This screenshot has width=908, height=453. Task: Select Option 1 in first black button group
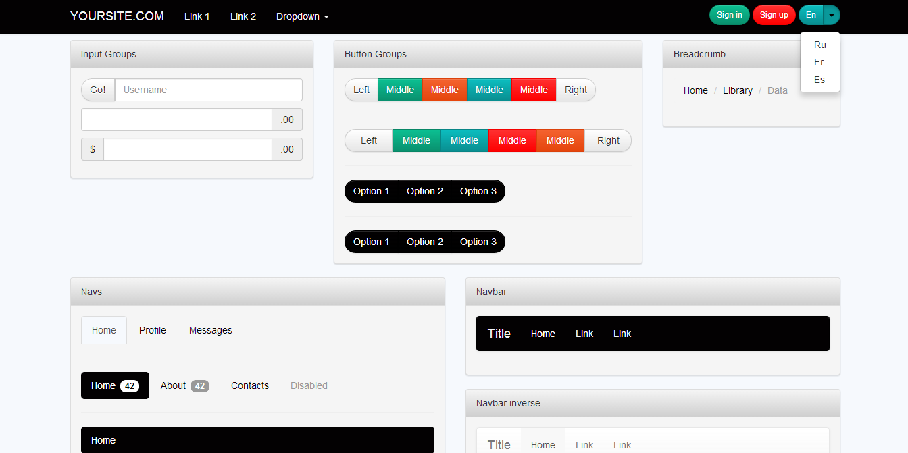tap(371, 191)
